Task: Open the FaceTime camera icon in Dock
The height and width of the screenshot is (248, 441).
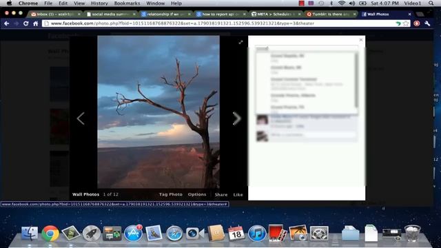Action: (194, 234)
